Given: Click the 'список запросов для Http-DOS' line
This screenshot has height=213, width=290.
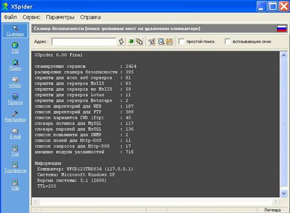Looking at the screenshot, I should (x=83, y=146).
